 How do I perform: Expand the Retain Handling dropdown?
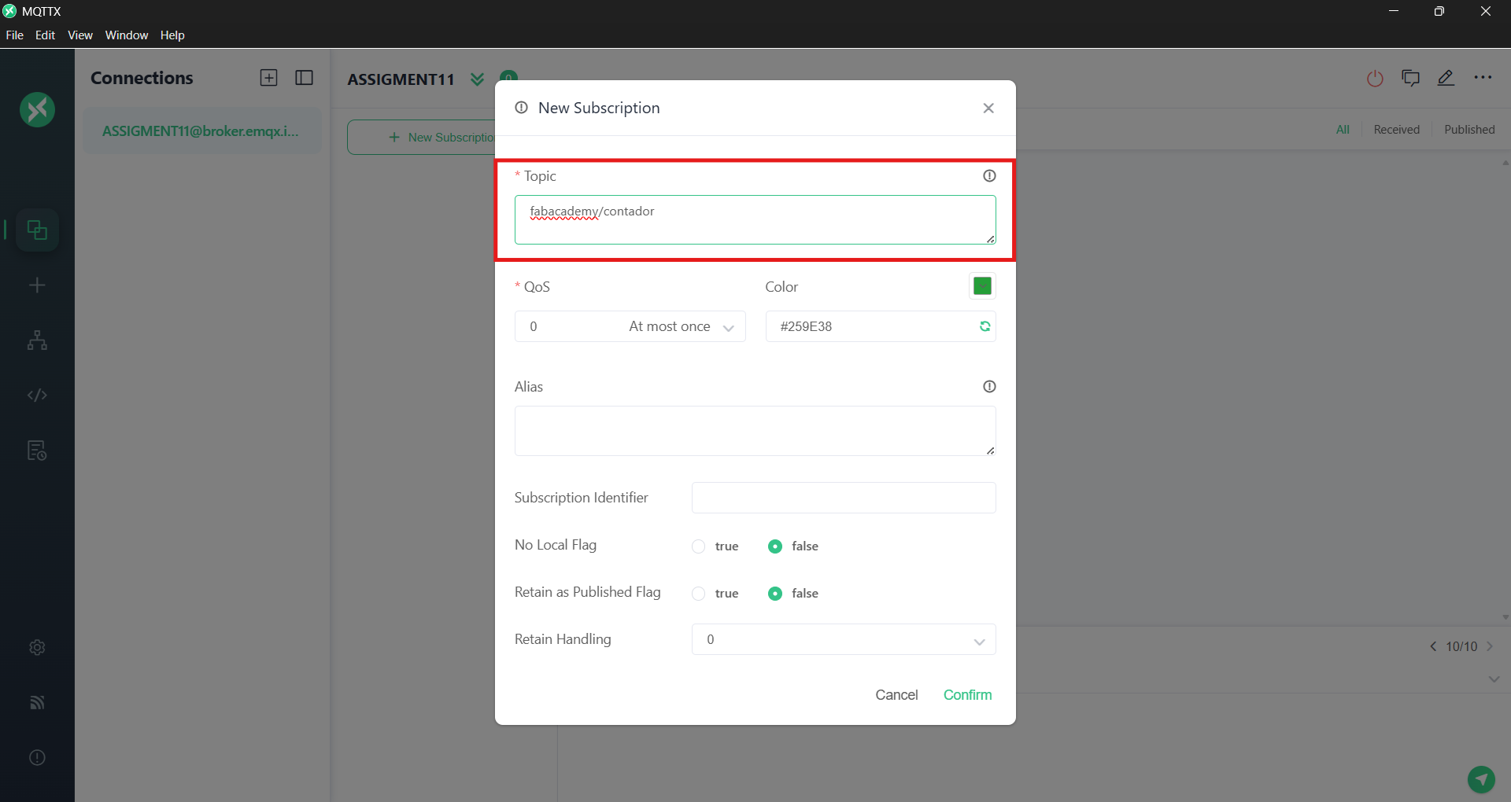[x=843, y=640]
